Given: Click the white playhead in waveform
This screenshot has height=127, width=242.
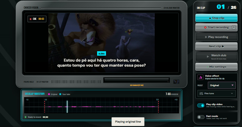Looking at the screenshot, I should (67, 107).
